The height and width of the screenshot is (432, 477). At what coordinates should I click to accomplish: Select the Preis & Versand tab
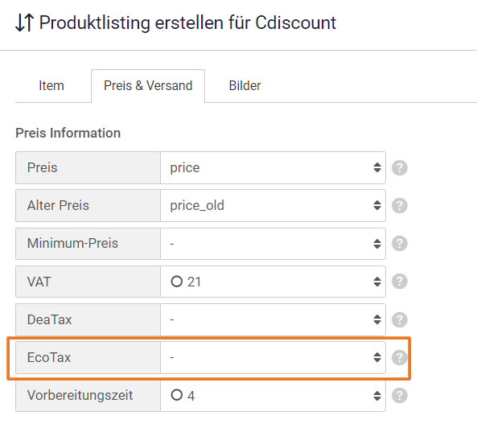[148, 86]
